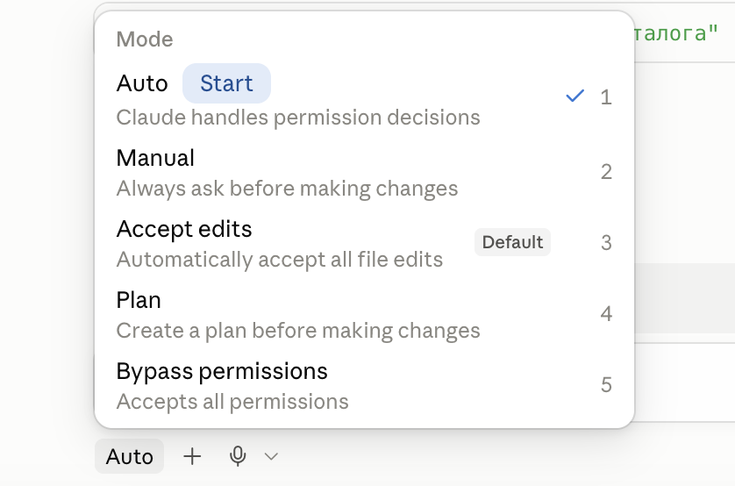Click the plus icon to add attachment
Viewport: 735px width, 486px height.
192,456
